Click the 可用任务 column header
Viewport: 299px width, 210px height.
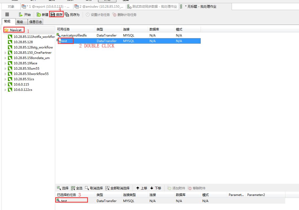pyautogui.click(x=75, y=29)
